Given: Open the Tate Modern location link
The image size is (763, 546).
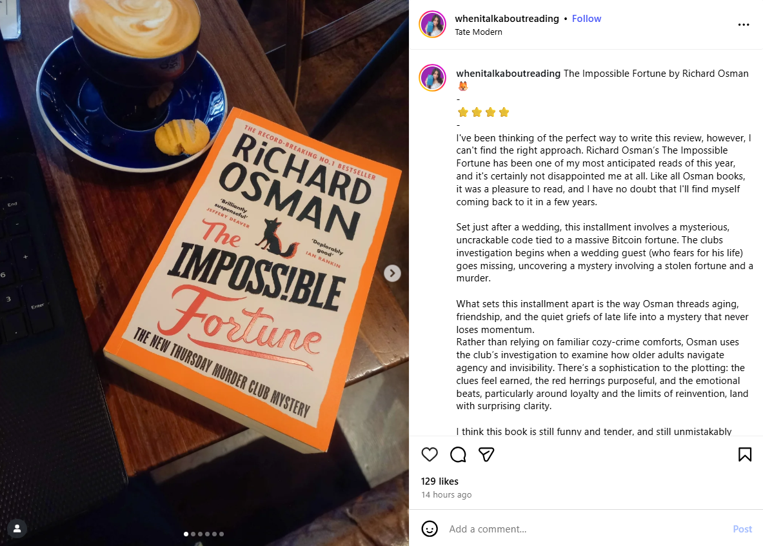Looking at the screenshot, I should tap(479, 32).
